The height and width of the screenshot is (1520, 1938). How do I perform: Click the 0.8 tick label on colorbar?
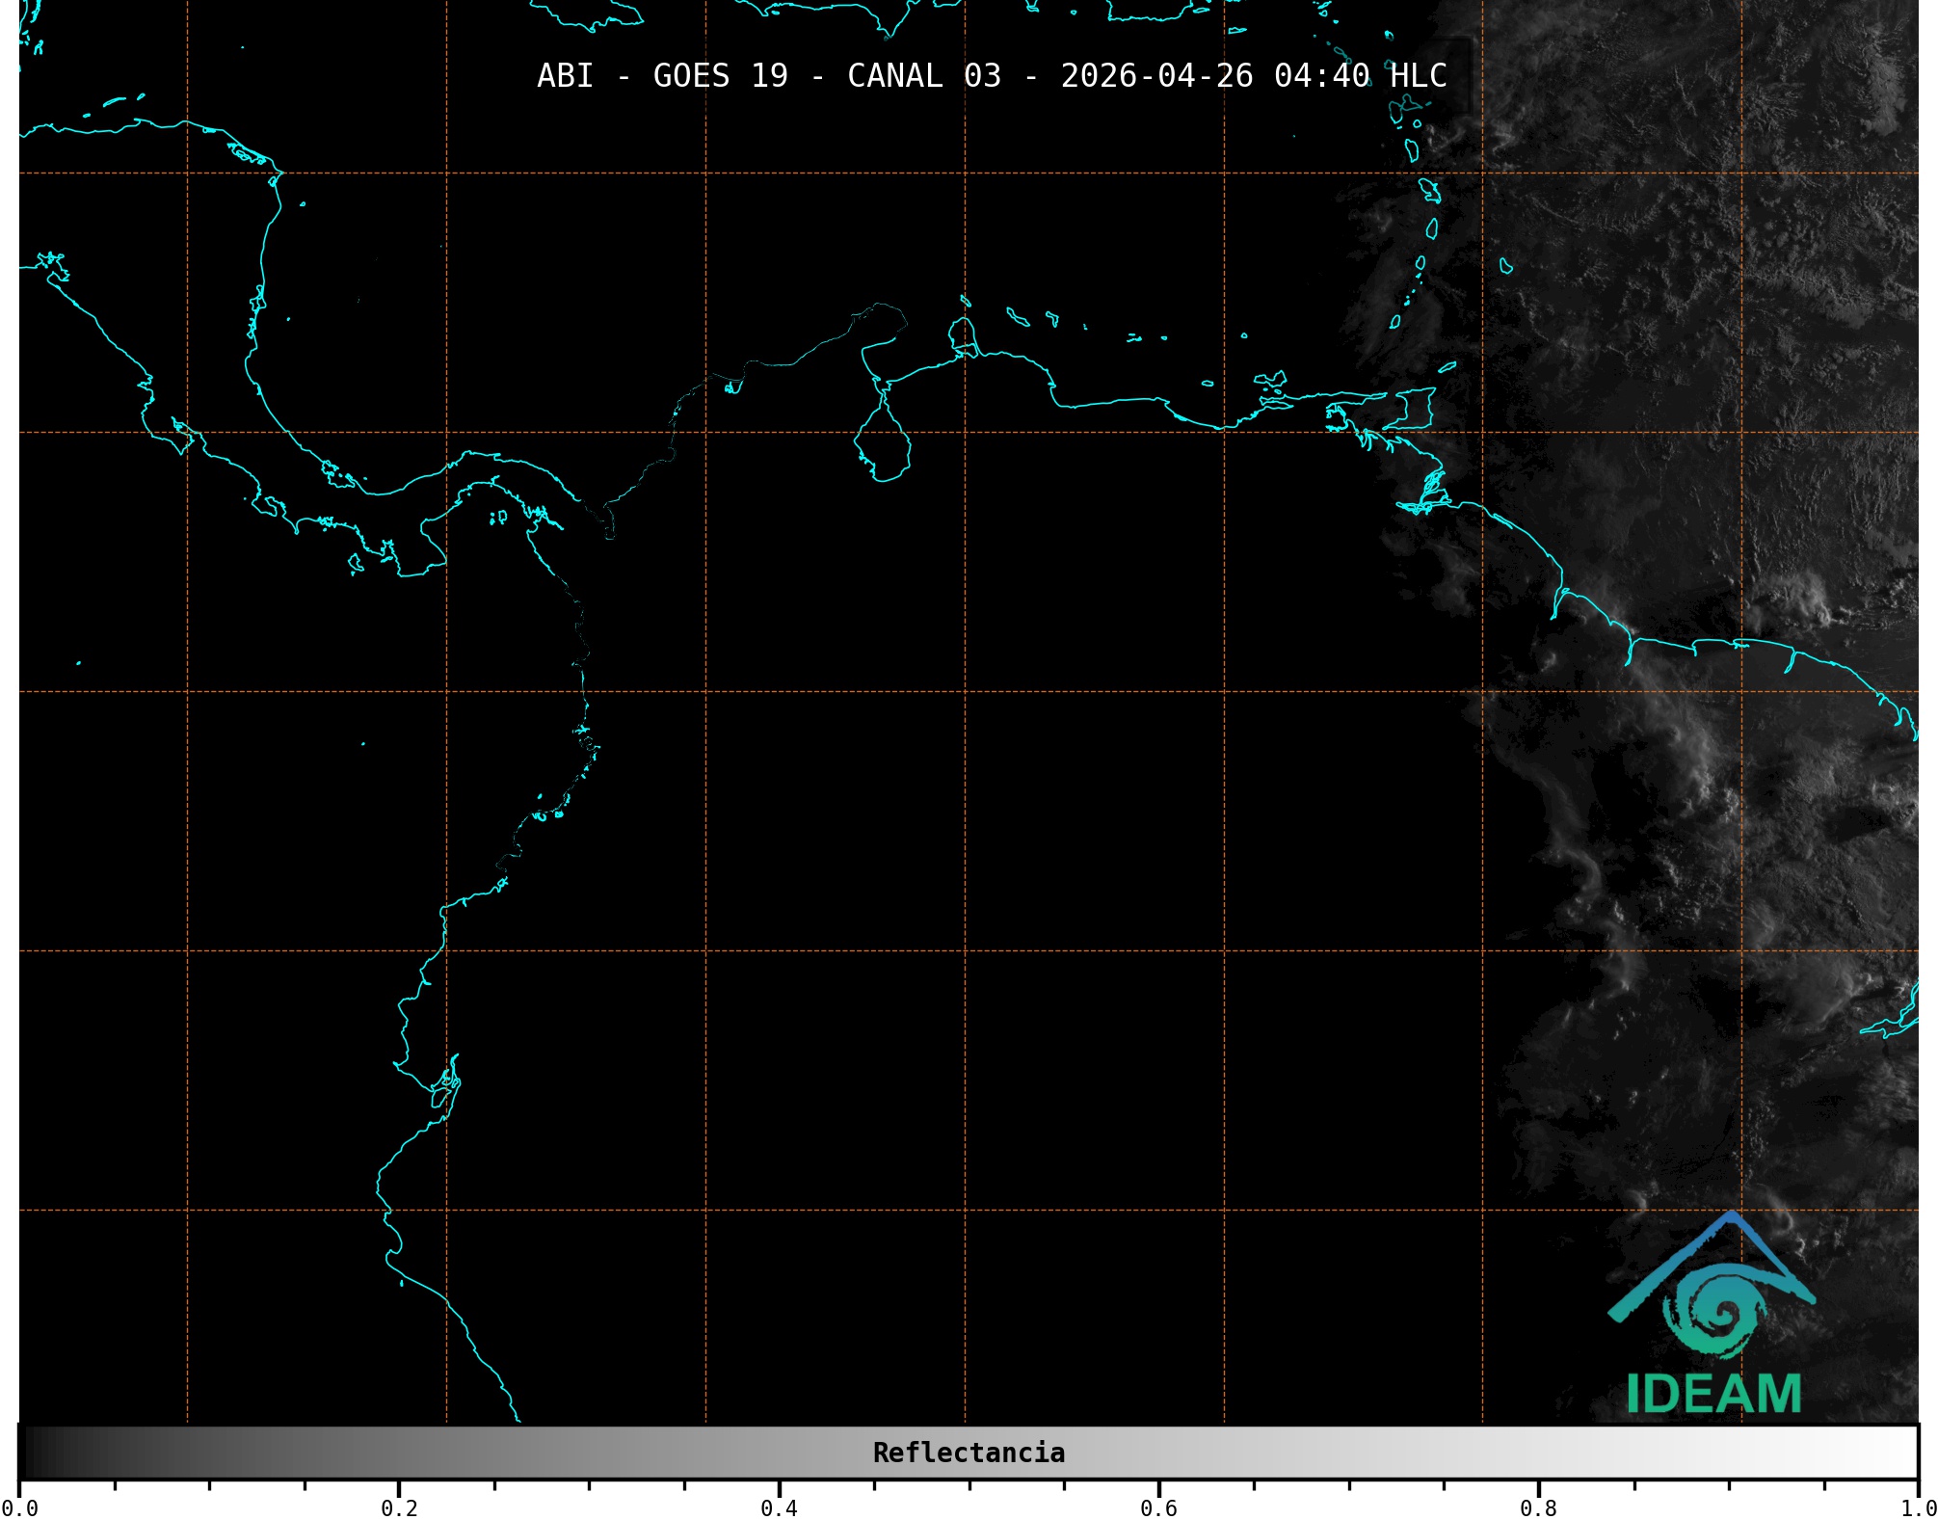click(x=1538, y=1507)
